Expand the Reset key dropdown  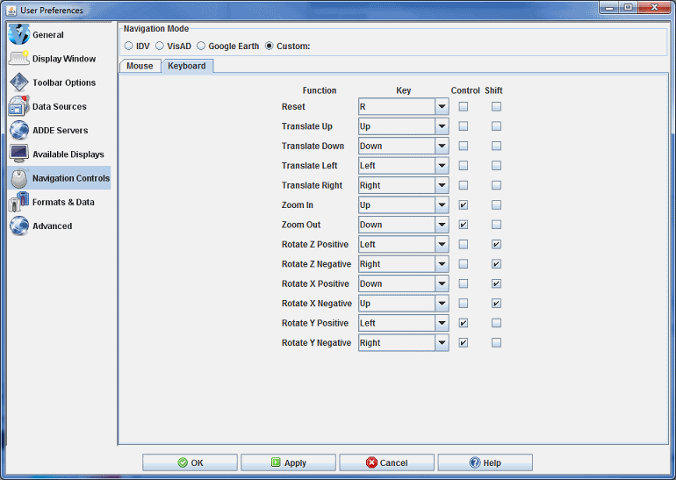pos(442,107)
